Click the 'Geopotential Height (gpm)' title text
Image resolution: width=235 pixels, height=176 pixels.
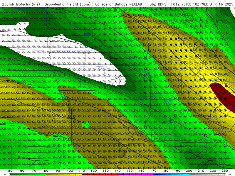point(68,4)
